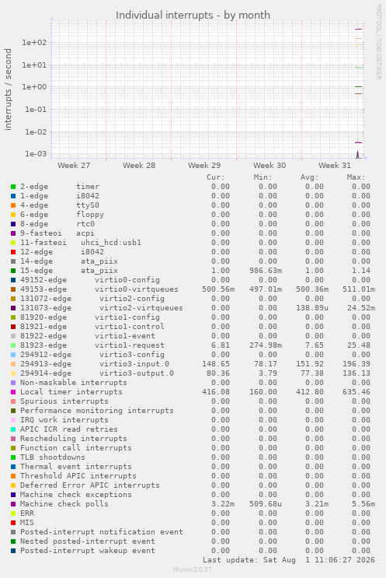
Task: Click the 'Cur:' column header
Action: pos(216,177)
